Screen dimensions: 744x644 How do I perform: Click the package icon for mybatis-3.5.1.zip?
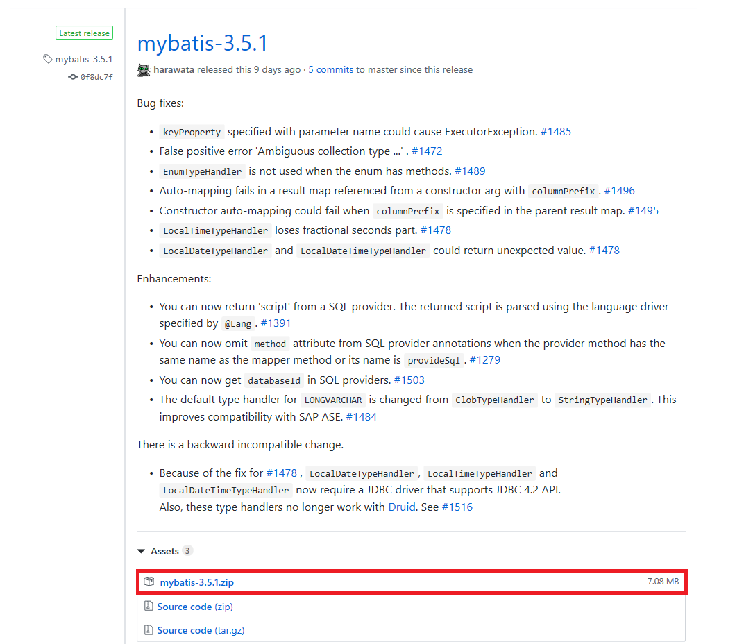pos(149,582)
